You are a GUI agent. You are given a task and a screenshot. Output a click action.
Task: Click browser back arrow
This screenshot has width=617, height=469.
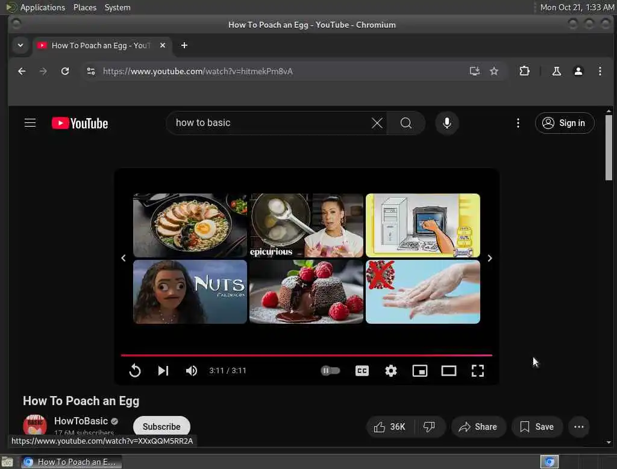click(x=22, y=71)
